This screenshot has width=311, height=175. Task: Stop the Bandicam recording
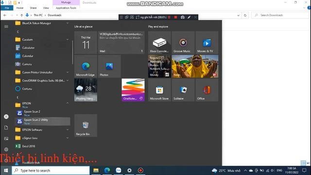[175, 17]
